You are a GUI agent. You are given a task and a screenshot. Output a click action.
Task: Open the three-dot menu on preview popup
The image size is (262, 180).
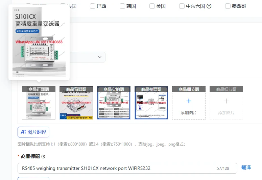[17, 10]
